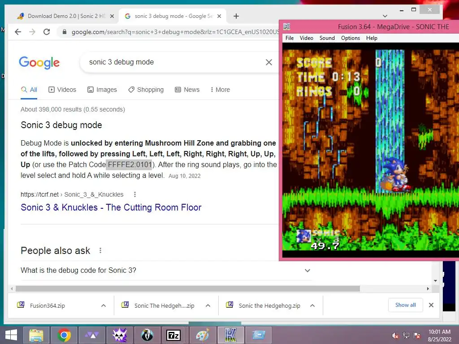Open the blue window taskbar app
The height and width of the screenshot is (344, 459).
tap(258, 335)
